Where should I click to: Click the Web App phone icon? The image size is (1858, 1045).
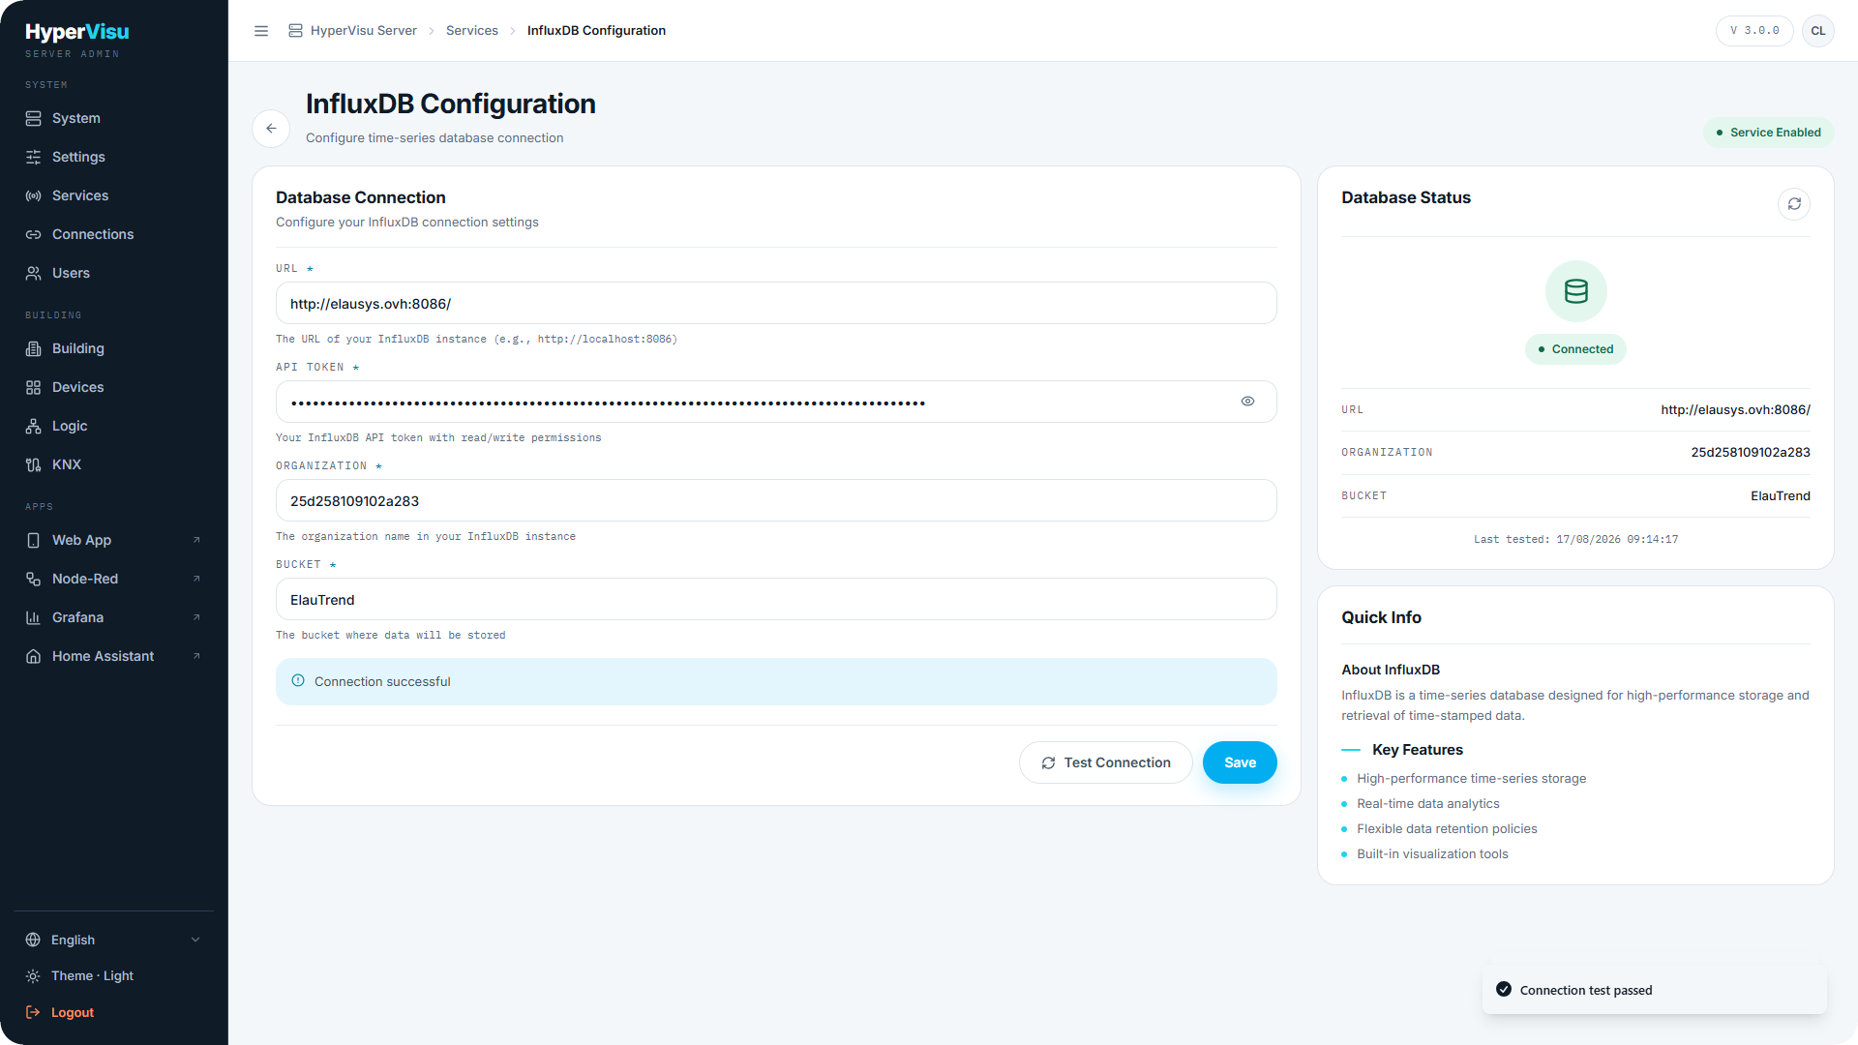coord(33,540)
